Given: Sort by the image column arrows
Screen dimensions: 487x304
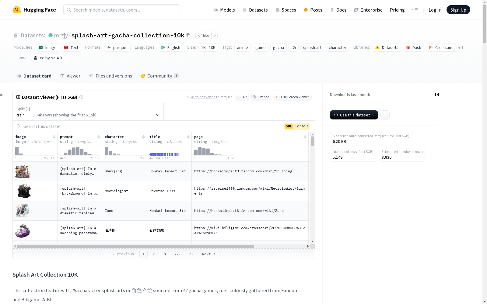Looking at the screenshot, I should pos(54,137).
